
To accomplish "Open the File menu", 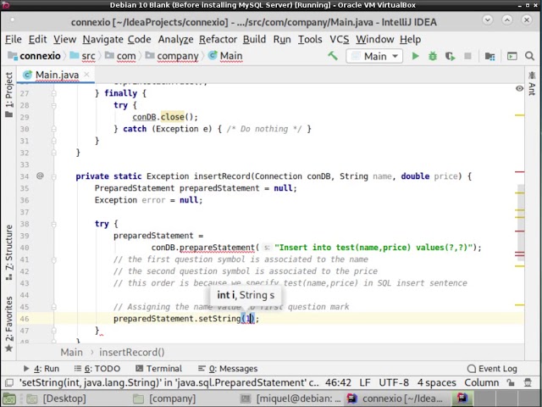I will pyautogui.click(x=14, y=40).
